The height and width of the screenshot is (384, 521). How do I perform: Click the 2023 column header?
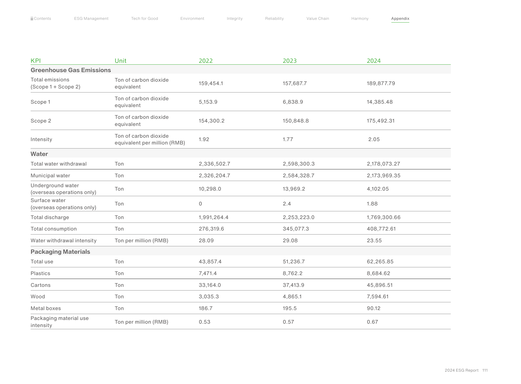[x=290, y=61]
